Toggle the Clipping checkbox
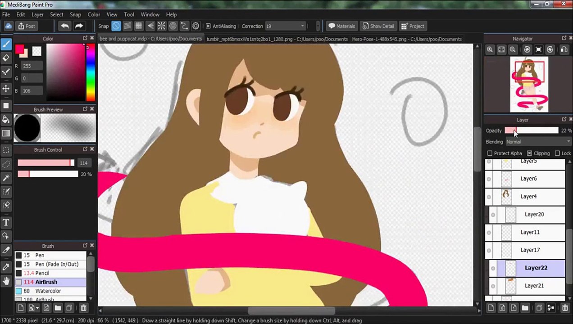 pos(529,153)
